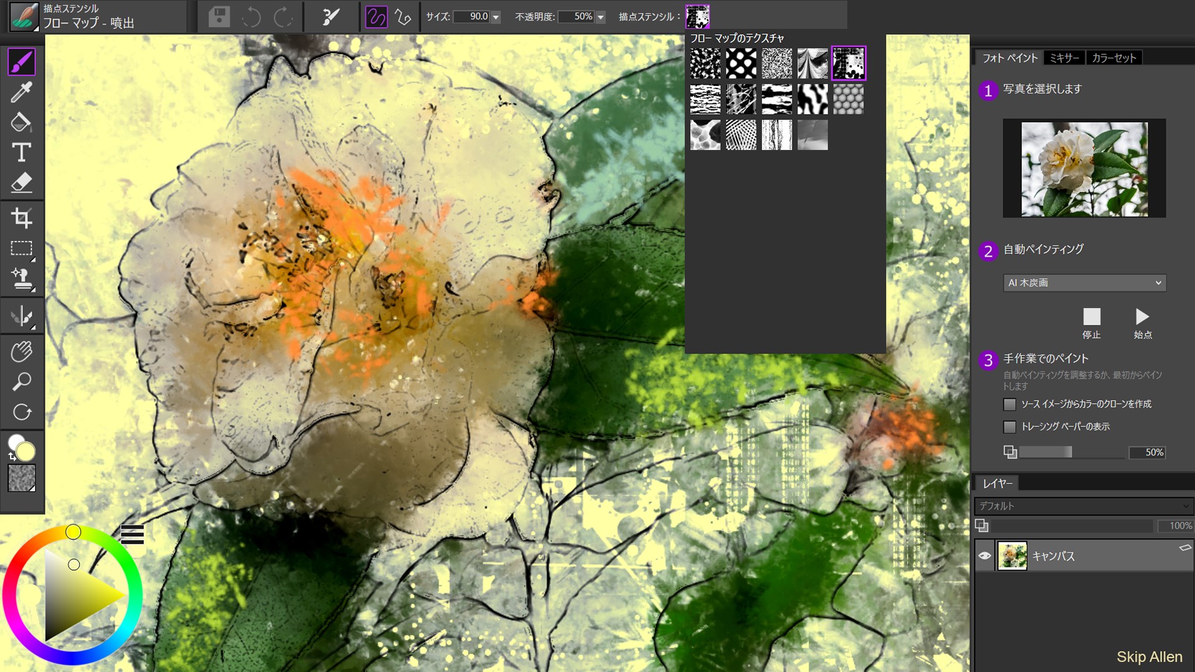Choose the honeycomb flow map texture
Screen dimensions: 1195x672
[x=848, y=100]
